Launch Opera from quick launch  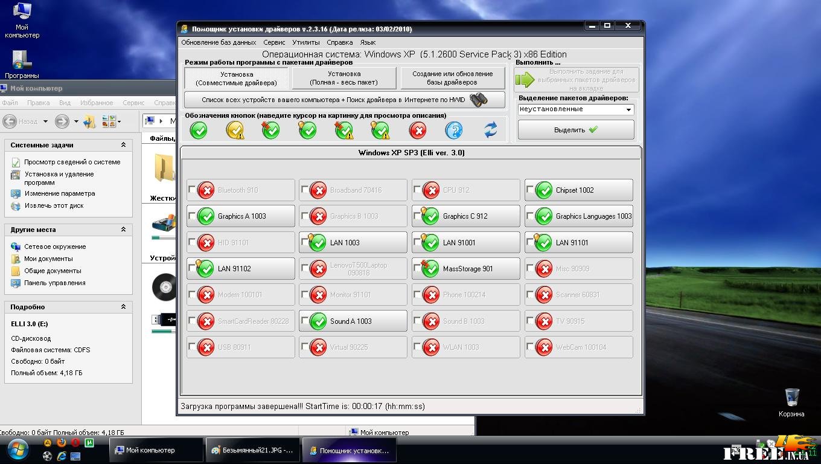coord(75,443)
